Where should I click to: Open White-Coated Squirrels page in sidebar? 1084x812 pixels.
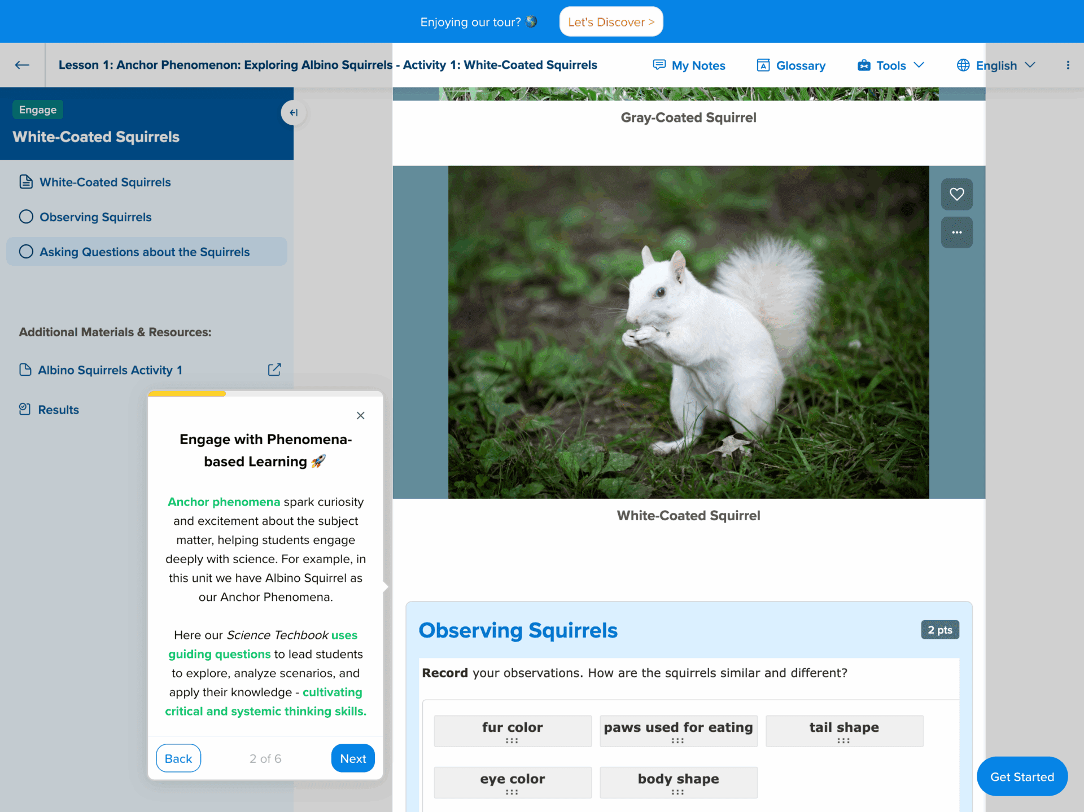[x=105, y=182]
